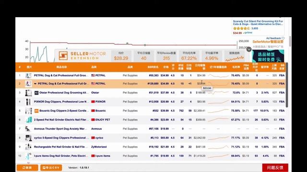Open the red 问题反馈 feedback button
Image resolution: width=307 pixels, height=172 pixels.
[x=275, y=168]
